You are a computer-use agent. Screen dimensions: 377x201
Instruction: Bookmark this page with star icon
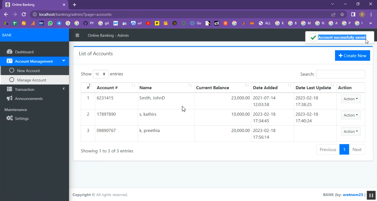click(x=342, y=14)
